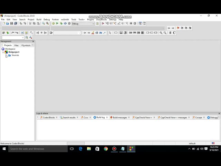The width and height of the screenshot is (221, 166).
Task: Toggle the S source button in the toolbar
Action: (170, 33)
